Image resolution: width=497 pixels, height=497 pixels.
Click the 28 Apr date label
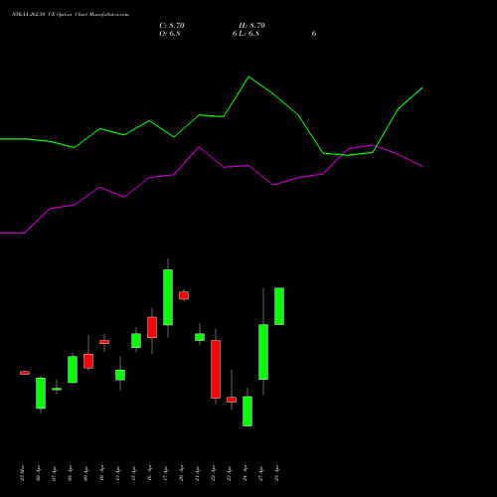coord(276,473)
